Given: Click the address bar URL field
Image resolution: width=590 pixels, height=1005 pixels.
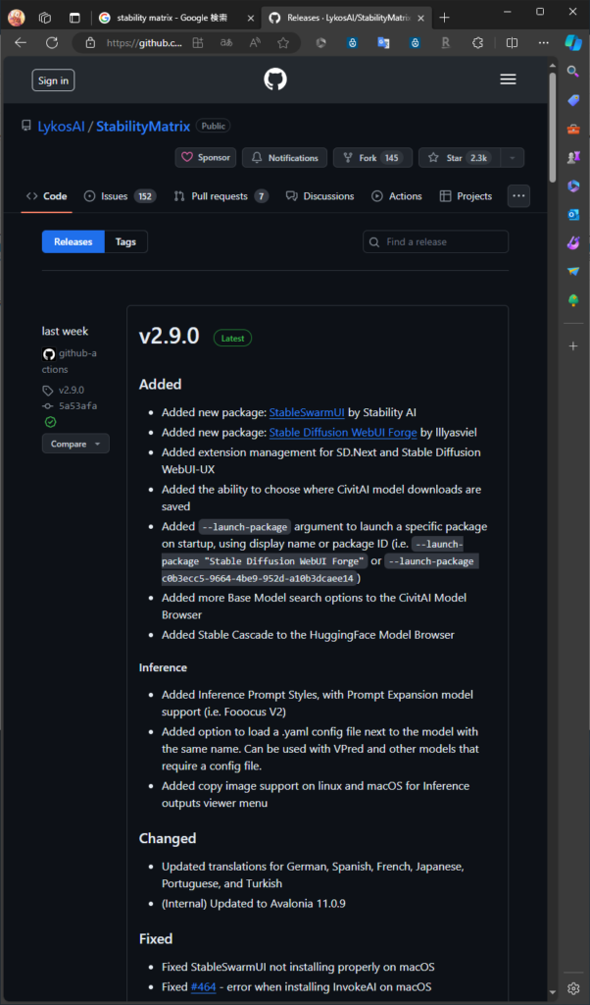Looking at the screenshot, I should pos(144,43).
